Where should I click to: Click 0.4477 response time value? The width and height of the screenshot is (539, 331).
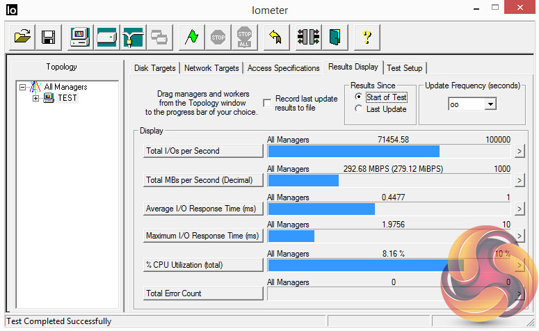(x=393, y=197)
